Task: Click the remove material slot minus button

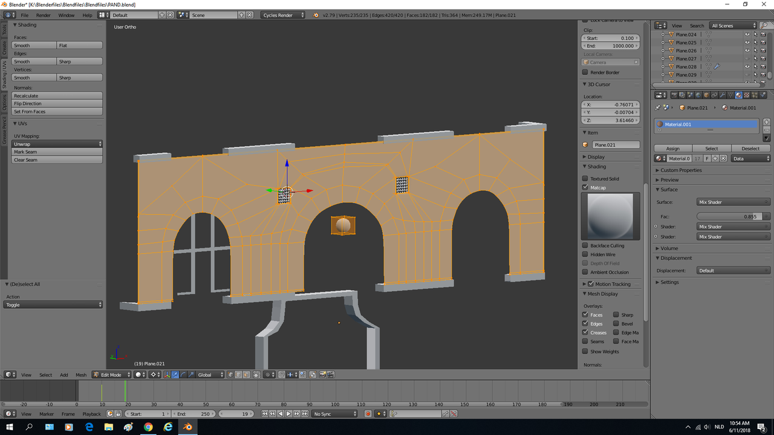Action: click(767, 130)
